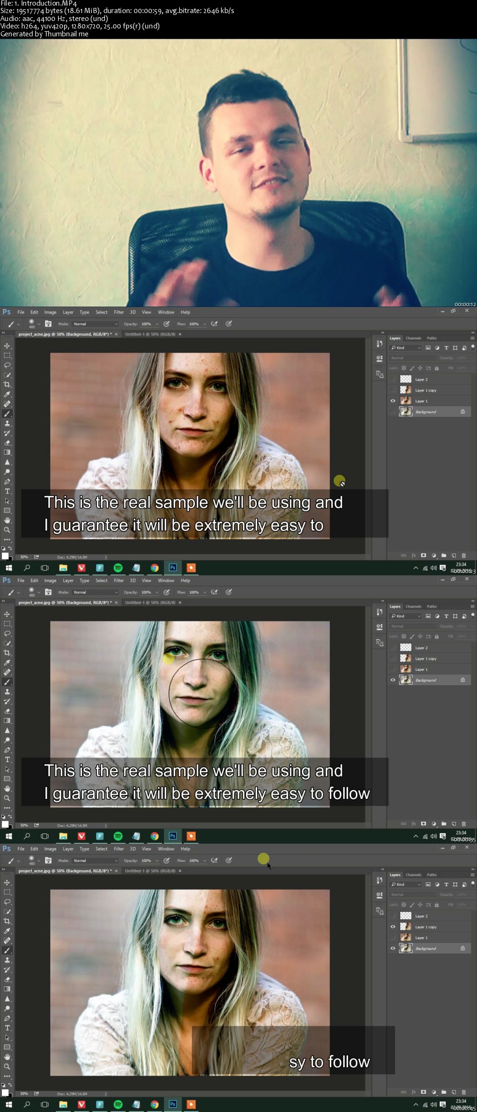477x1112 pixels.
Task: Select Quick Selection tool in the 00:00:23 frame
Action: point(7,375)
